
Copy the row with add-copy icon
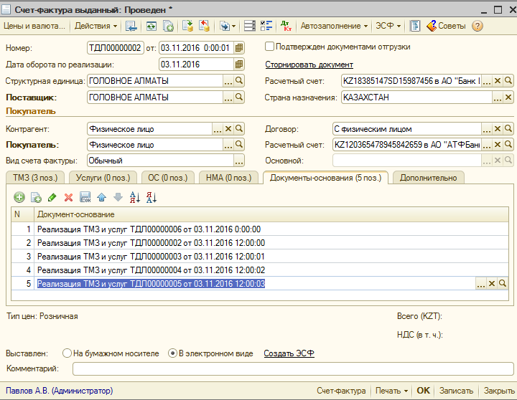coord(36,197)
